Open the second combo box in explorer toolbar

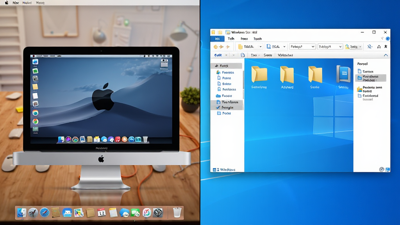point(330,47)
